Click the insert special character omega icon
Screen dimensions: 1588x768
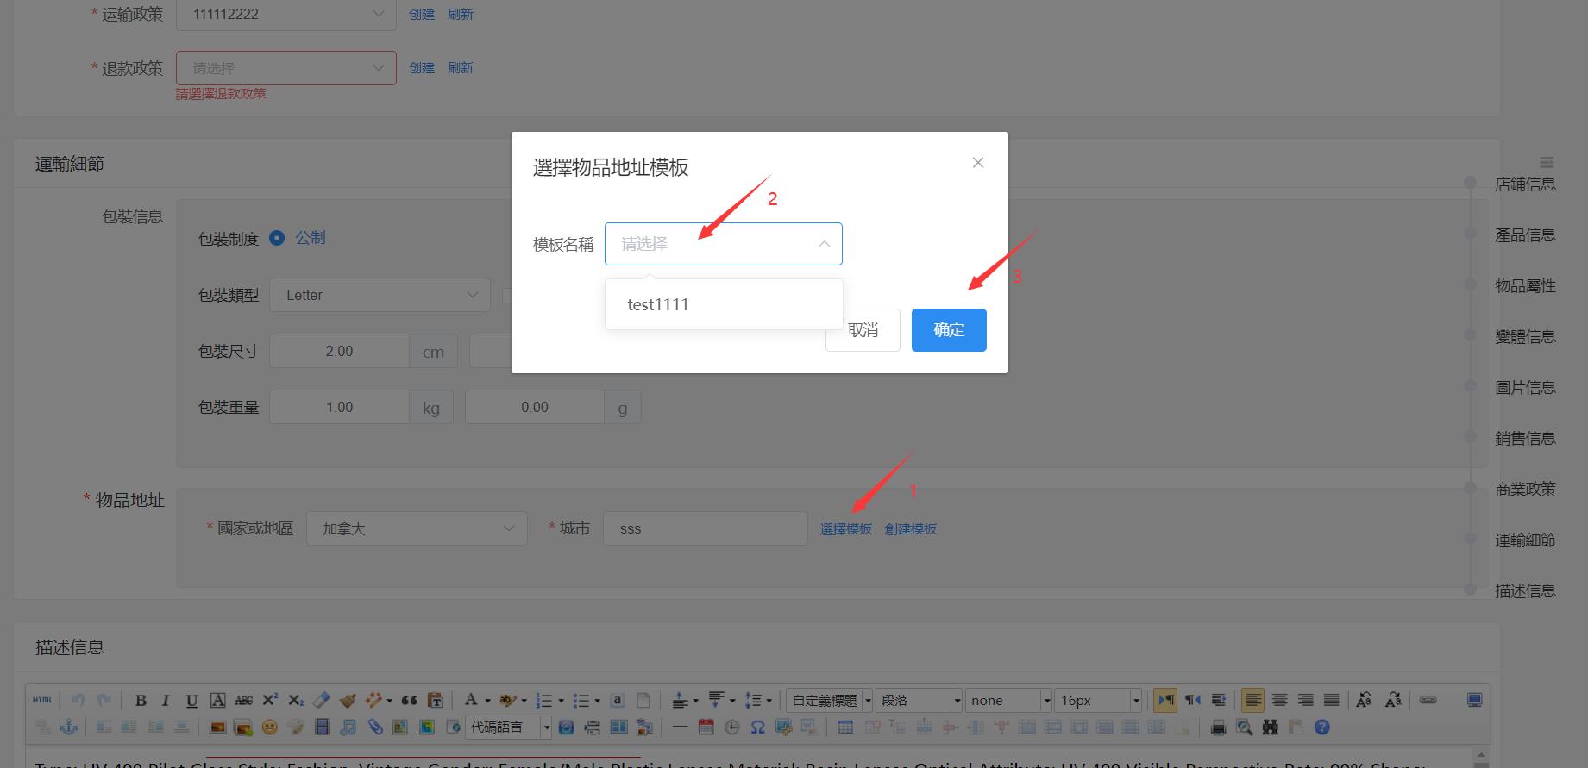pos(757,727)
